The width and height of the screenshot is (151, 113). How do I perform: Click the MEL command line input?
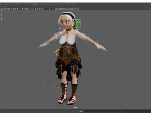[x=103, y=111]
